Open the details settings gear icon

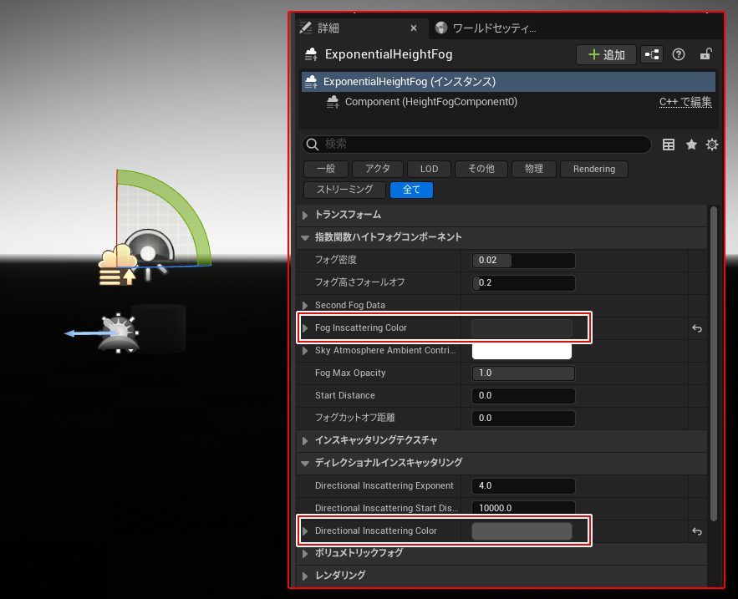click(712, 145)
